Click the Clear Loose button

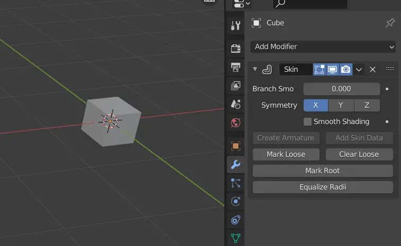(x=359, y=154)
